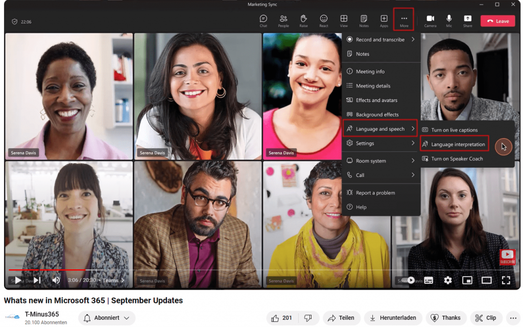Screen dimensions: 523x327
Task: Click the Clip scissors button
Action: click(x=486, y=318)
